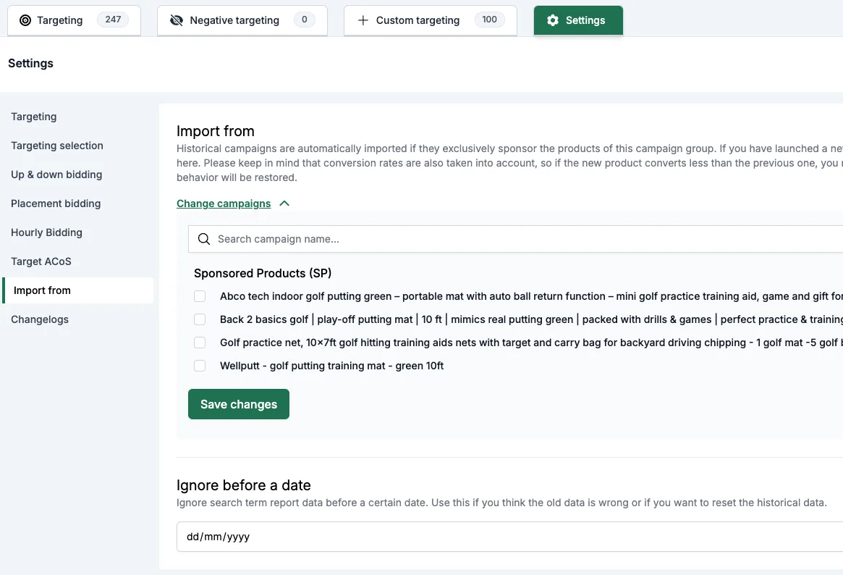Click the gear icon on Settings tab
Screen dimensions: 843x575
[x=553, y=20]
